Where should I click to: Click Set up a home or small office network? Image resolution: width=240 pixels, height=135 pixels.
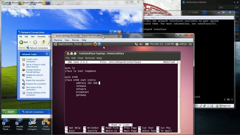point(36,66)
